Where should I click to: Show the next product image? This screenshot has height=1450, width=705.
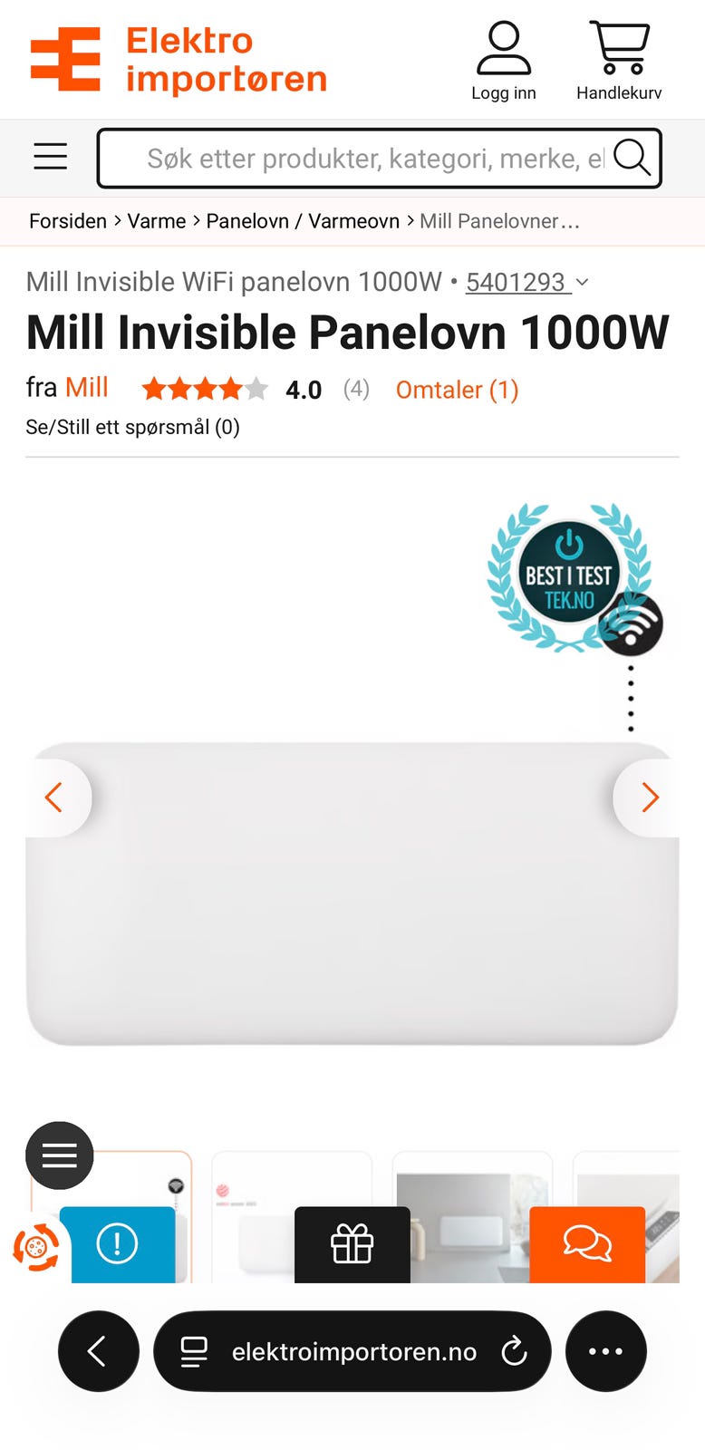point(649,797)
